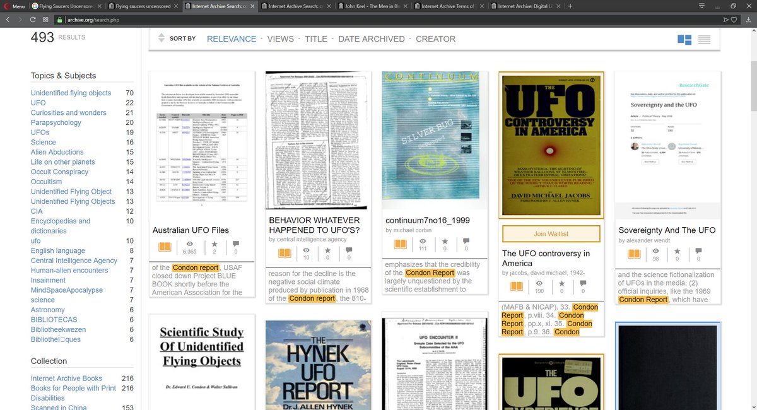Click eye icon showing 10 views
This screenshot has width=757, height=410.
(x=306, y=250)
